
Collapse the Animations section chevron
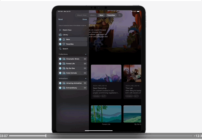[x=86, y=79]
